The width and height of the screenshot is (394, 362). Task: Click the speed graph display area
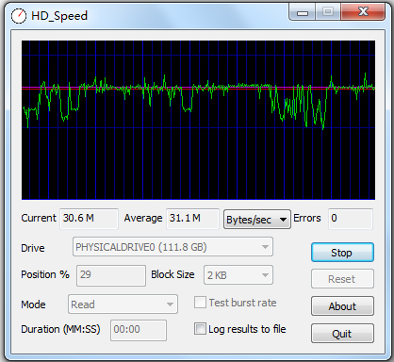(x=198, y=120)
